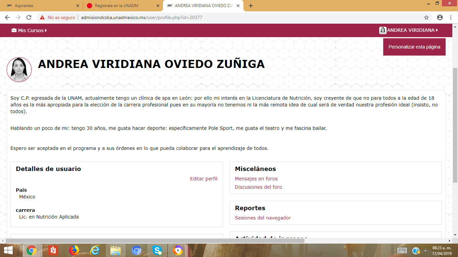Click the horizontal scrollbar at bottom
The width and height of the screenshot is (458, 257).
click(154, 240)
